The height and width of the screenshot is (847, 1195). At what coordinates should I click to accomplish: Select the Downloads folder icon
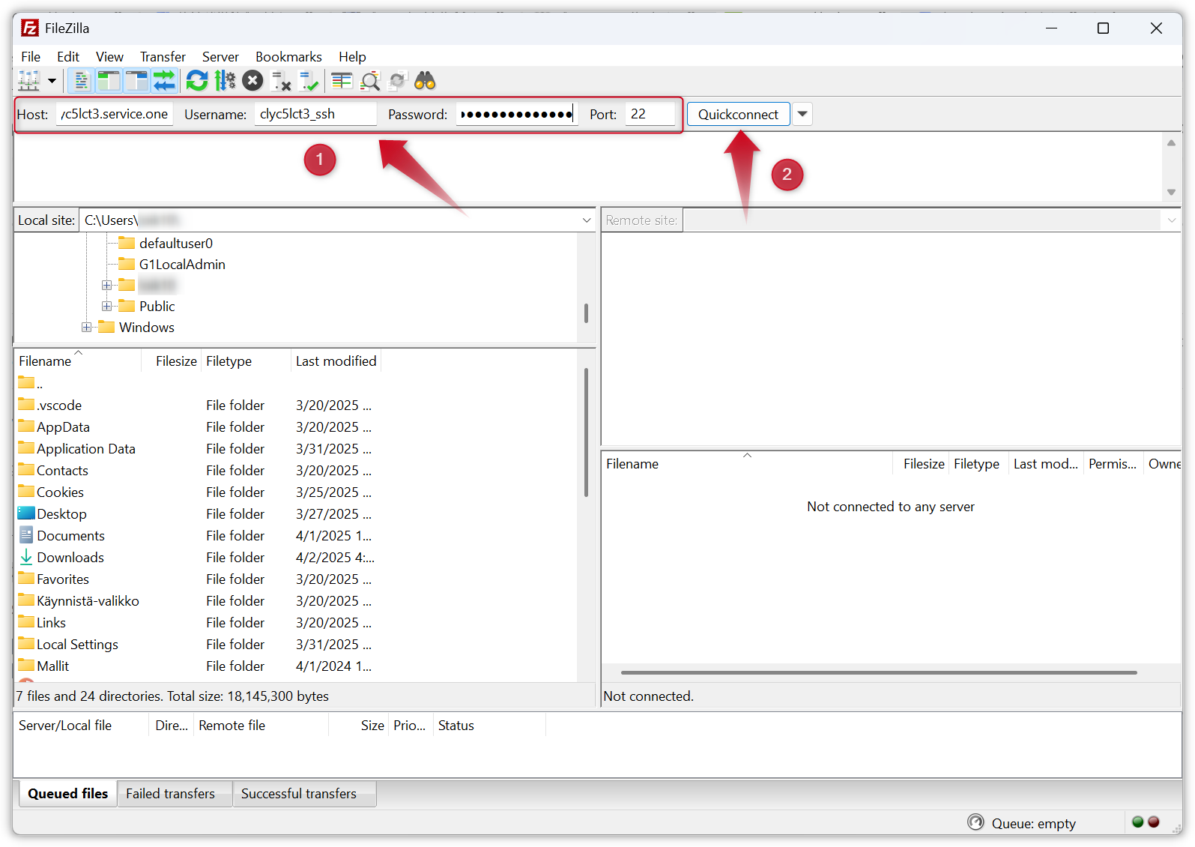(26, 557)
